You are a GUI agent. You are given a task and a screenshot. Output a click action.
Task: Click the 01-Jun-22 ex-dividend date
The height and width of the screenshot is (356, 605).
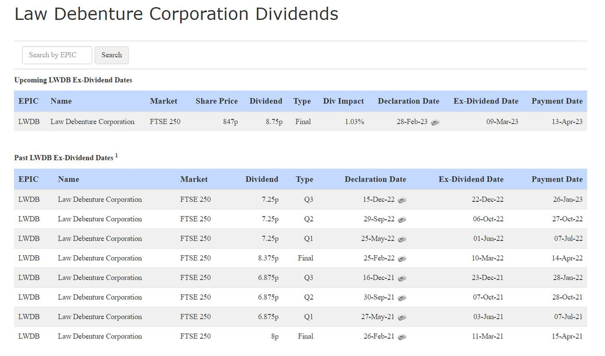(488, 239)
